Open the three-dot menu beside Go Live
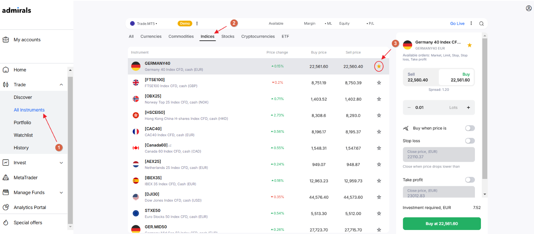 (x=471, y=23)
